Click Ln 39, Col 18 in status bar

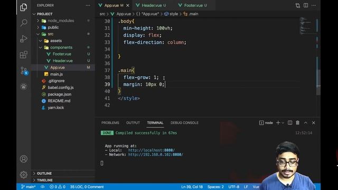click(192, 187)
